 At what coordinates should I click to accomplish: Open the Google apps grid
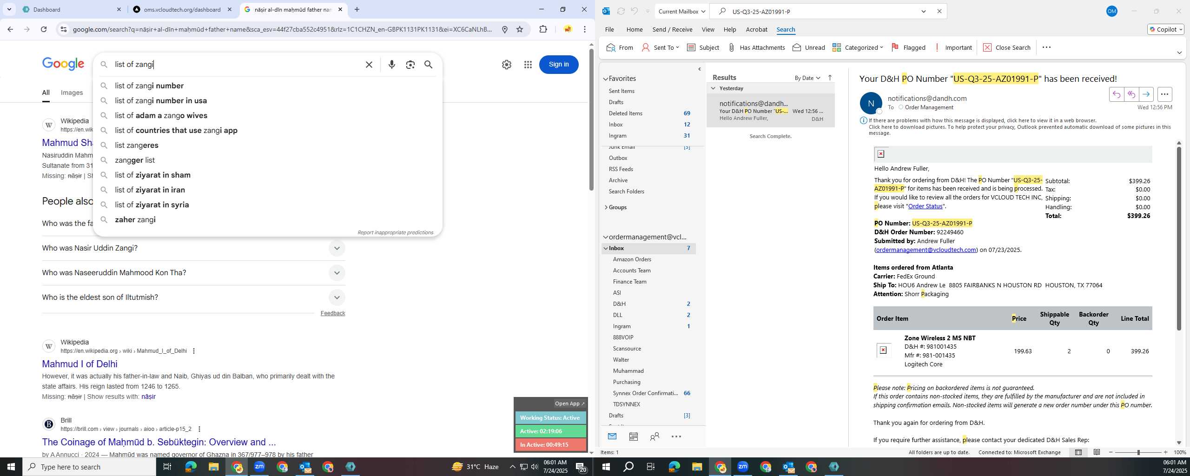click(528, 65)
